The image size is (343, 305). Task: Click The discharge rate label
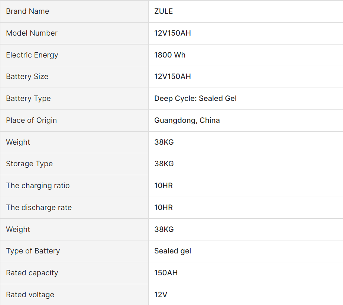pyautogui.click(x=39, y=207)
